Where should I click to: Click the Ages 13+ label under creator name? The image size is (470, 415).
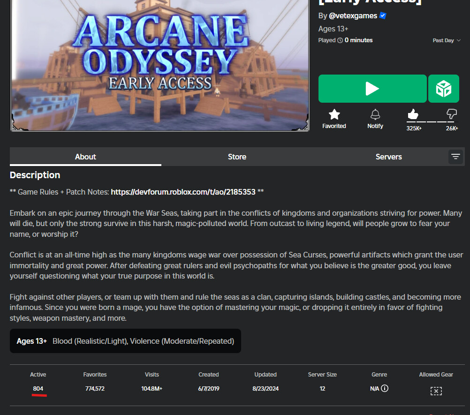tap(333, 29)
